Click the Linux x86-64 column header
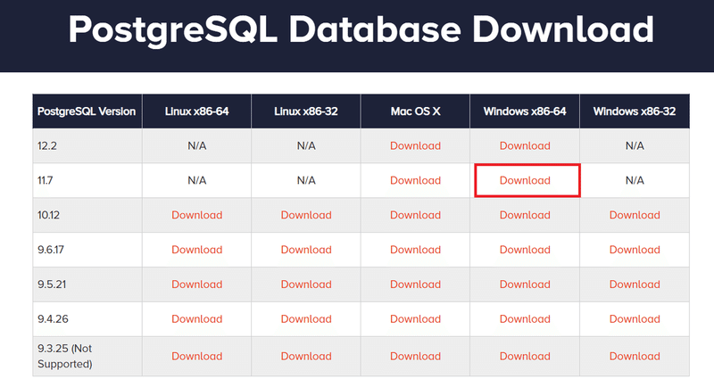 [196, 111]
